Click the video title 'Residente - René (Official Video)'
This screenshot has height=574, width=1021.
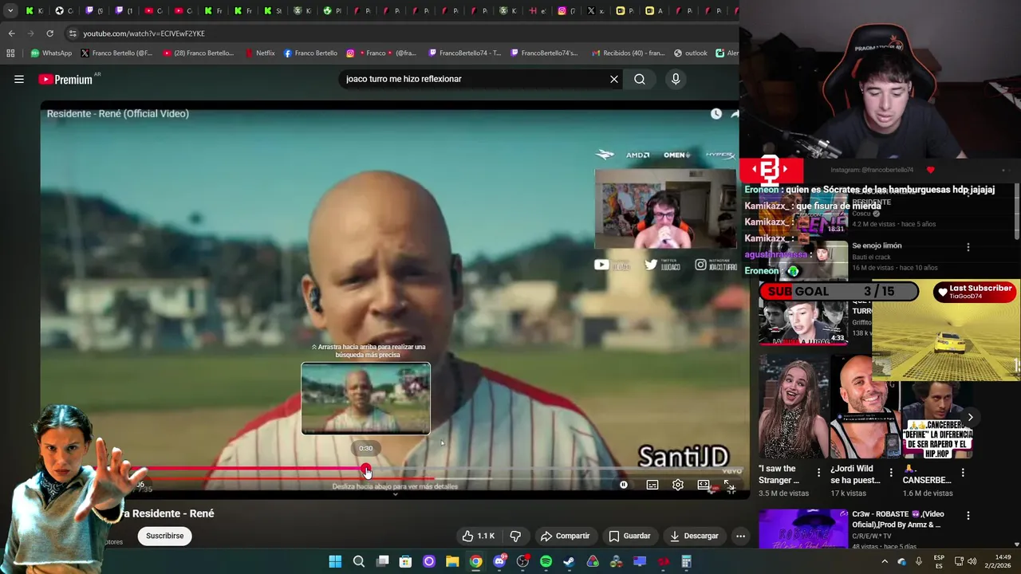(117, 114)
